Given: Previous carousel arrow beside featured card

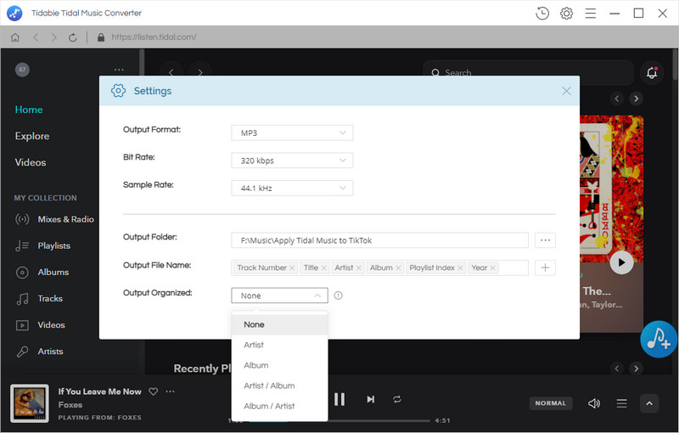Looking at the screenshot, I should 617,98.
